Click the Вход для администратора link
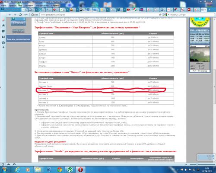The width and height of the screenshot is (216, 173). 19,39
